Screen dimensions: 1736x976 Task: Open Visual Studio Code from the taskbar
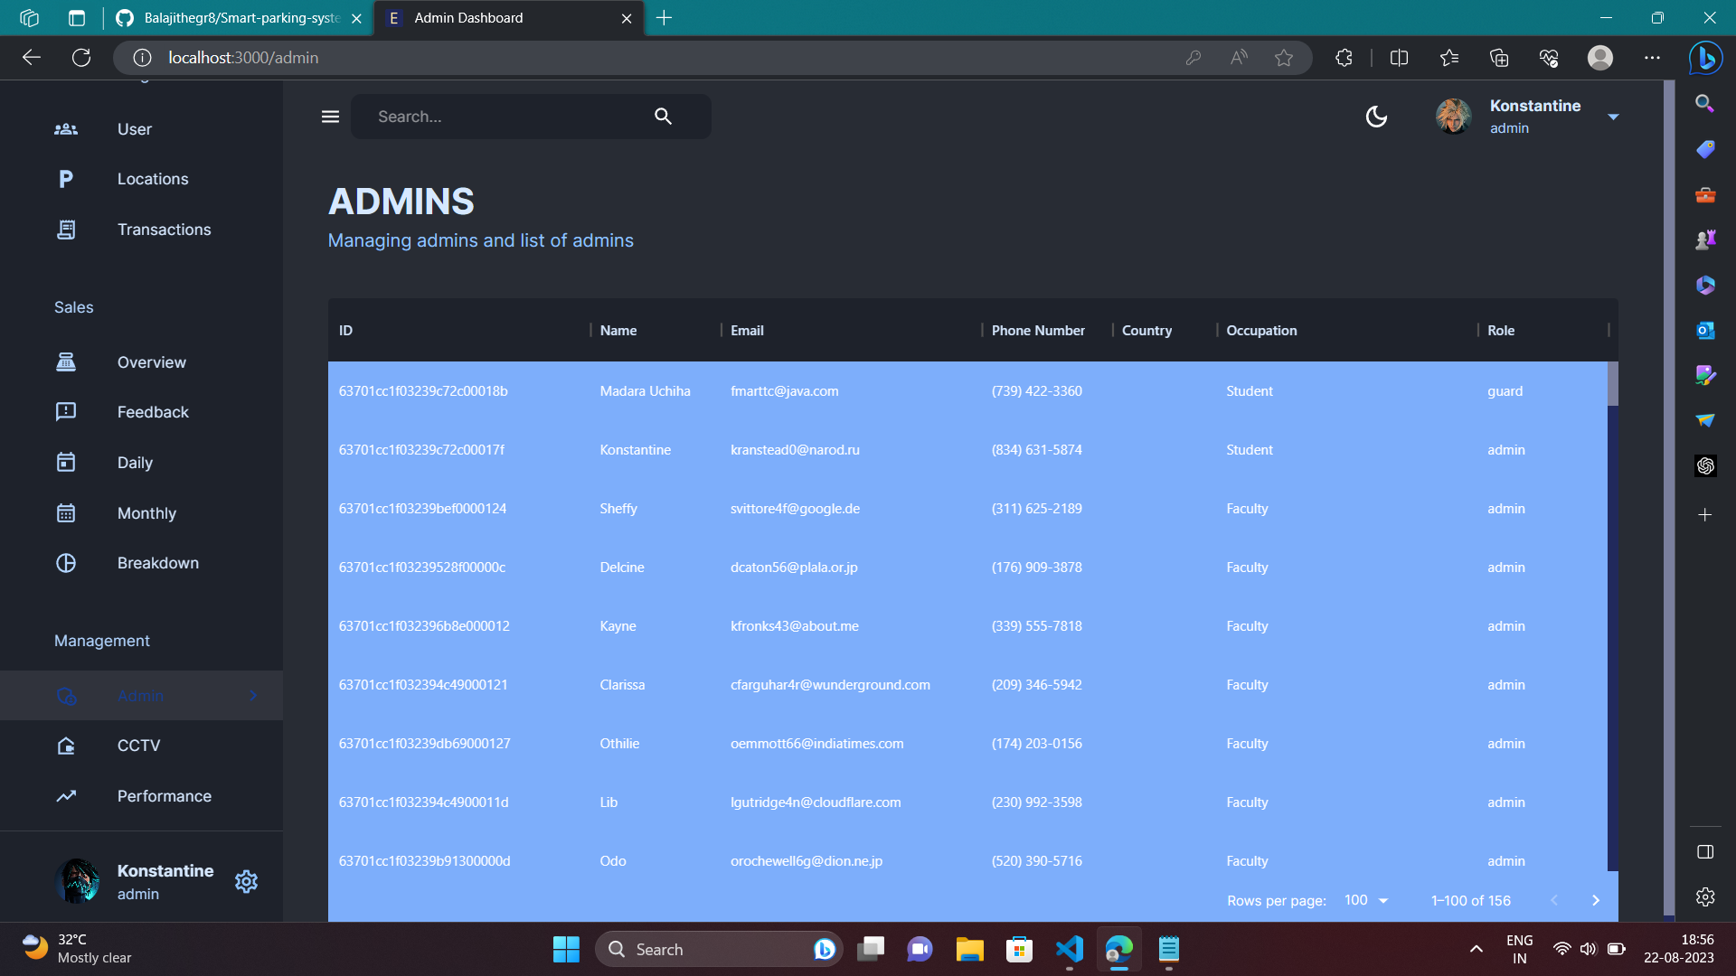click(1069, 949)
